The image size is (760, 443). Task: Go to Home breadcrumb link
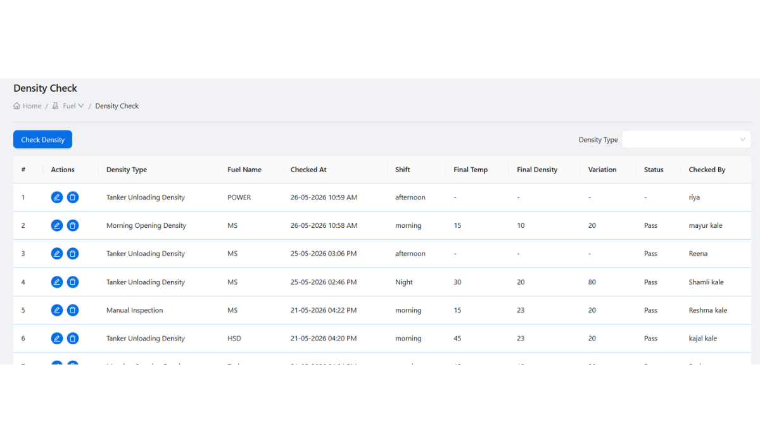tap(27, 106)
